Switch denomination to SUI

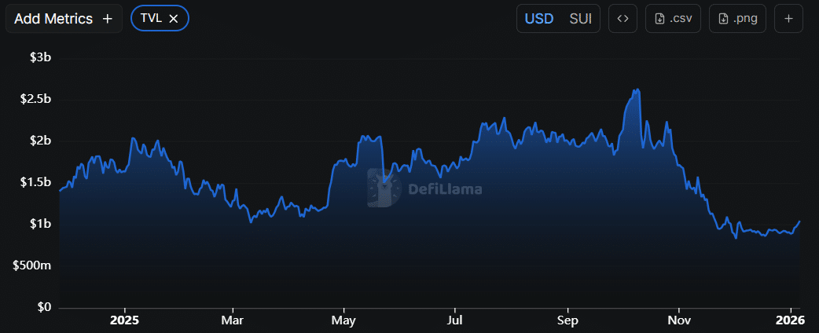580,19
